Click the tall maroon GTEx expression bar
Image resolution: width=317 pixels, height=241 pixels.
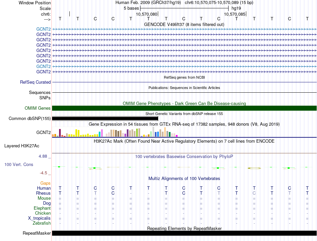click(60, 133)
